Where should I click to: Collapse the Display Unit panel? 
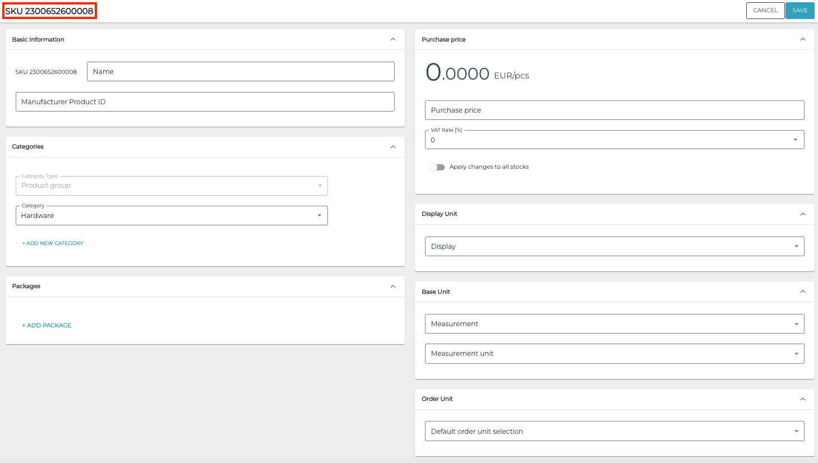pos(802,214)
